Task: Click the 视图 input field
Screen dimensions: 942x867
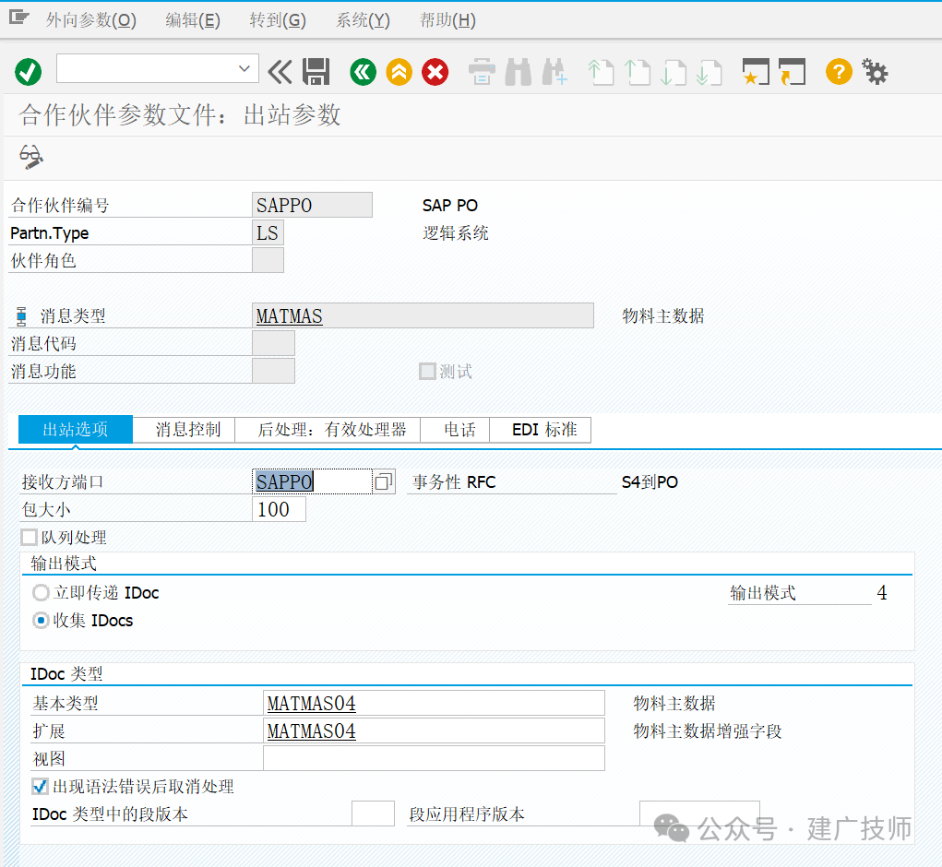Action: 434,758
